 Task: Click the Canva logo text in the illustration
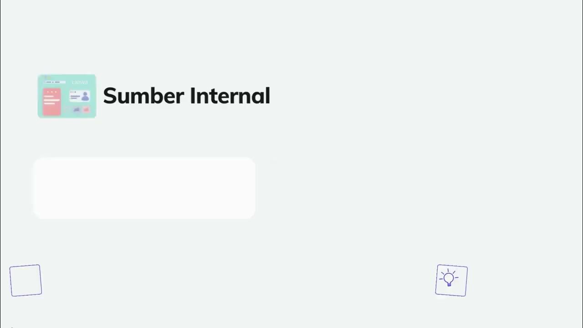pyautogui.click(x=80, y=82)
